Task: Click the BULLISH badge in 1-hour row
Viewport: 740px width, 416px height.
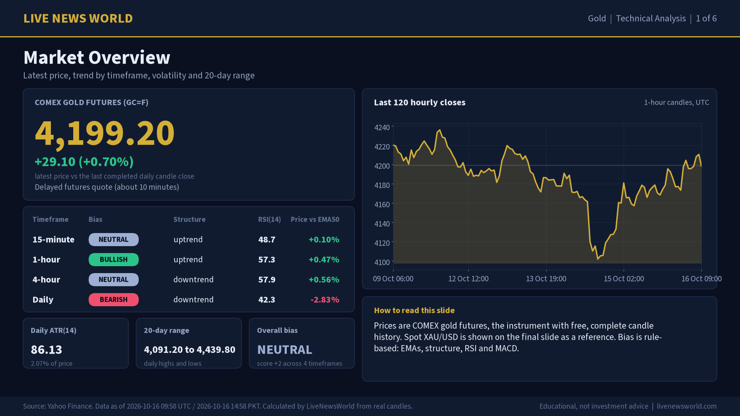Action: pyautogui.click(x=113, y=260)
